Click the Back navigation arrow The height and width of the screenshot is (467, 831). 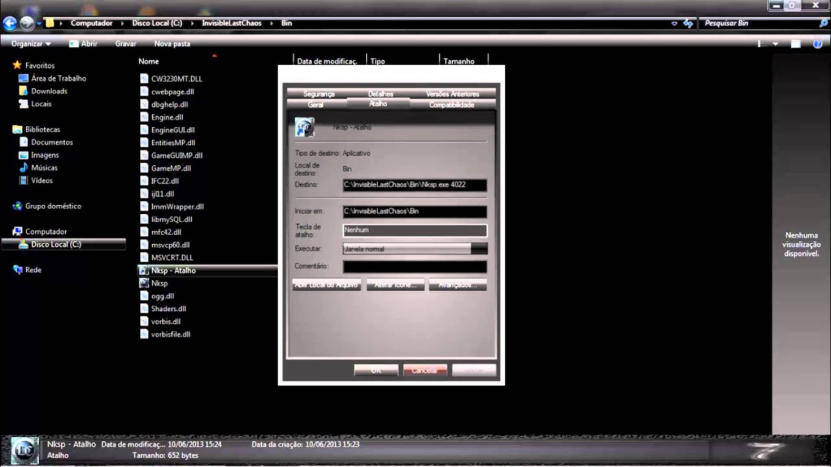point(10,23)
